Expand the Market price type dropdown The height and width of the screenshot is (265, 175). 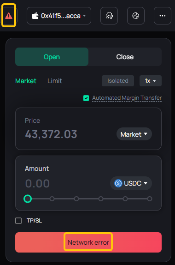click(134, 134)
